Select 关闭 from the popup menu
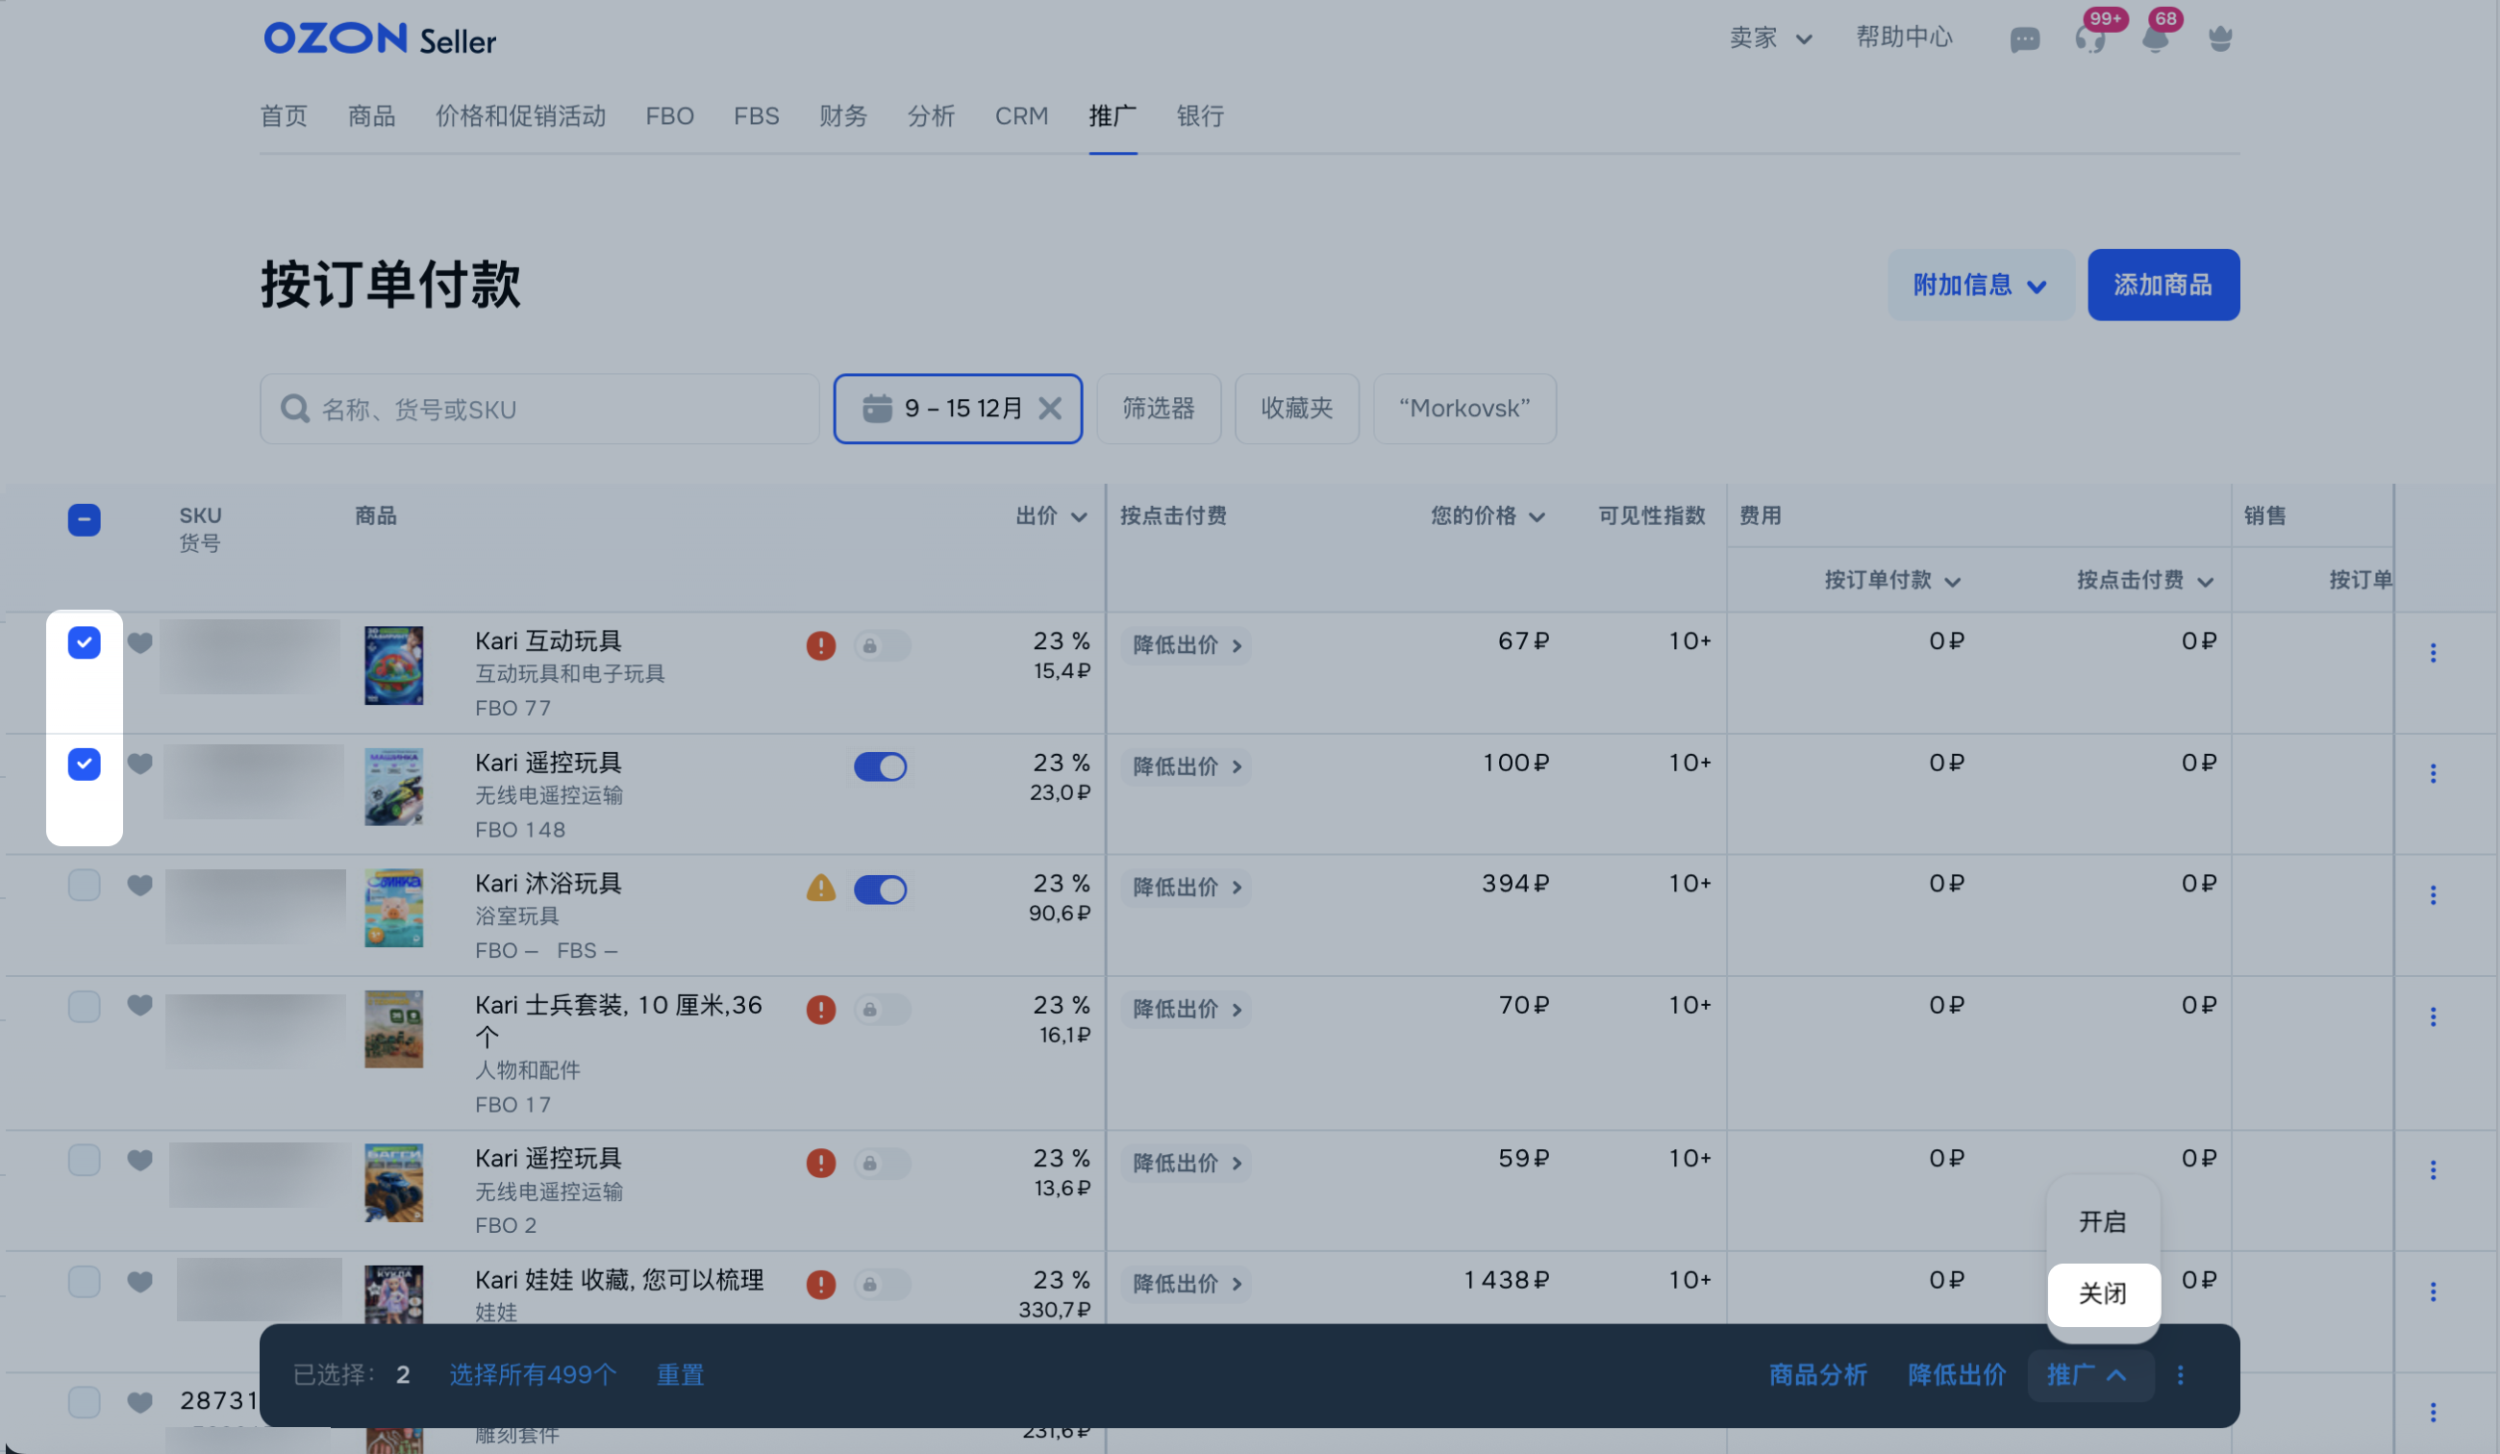Screen dimensions: 2500x1454 pos(2102,1293)
